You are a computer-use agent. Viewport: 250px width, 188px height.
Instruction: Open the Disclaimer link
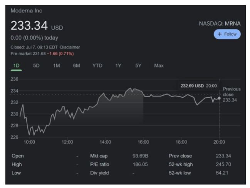click(70, 47)
